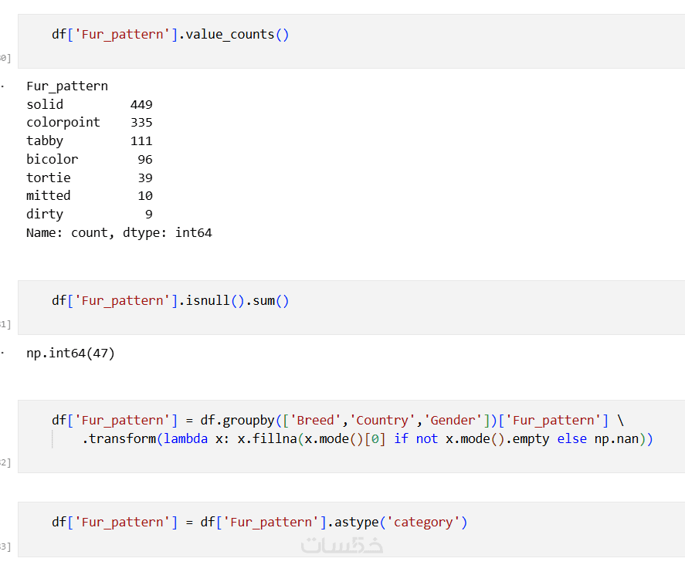Click the 'colorpoint' row label
685x565 pixels.
point(63,123)
